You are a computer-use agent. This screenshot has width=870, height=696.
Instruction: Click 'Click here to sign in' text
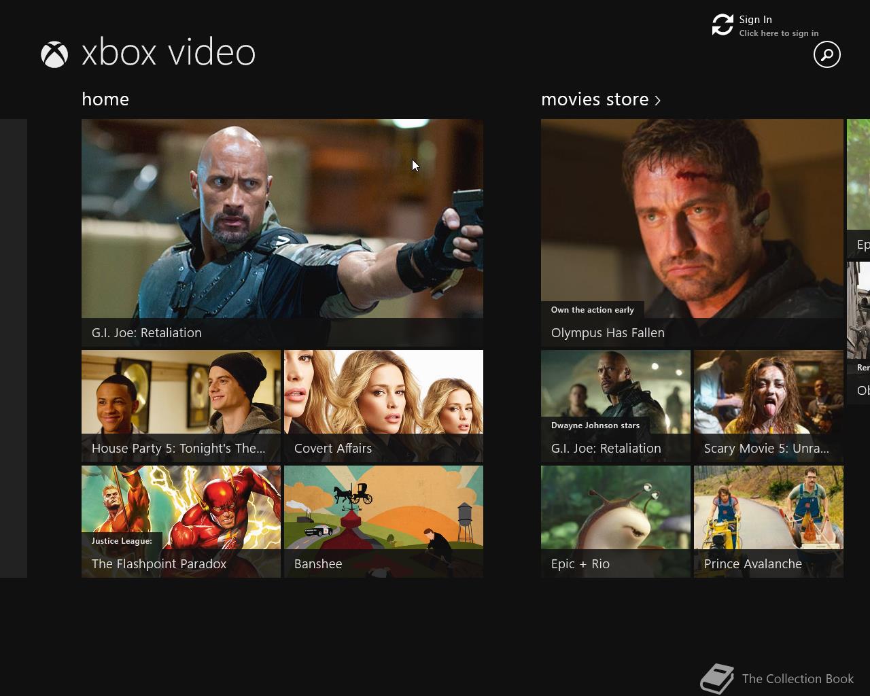pos(779,33)
